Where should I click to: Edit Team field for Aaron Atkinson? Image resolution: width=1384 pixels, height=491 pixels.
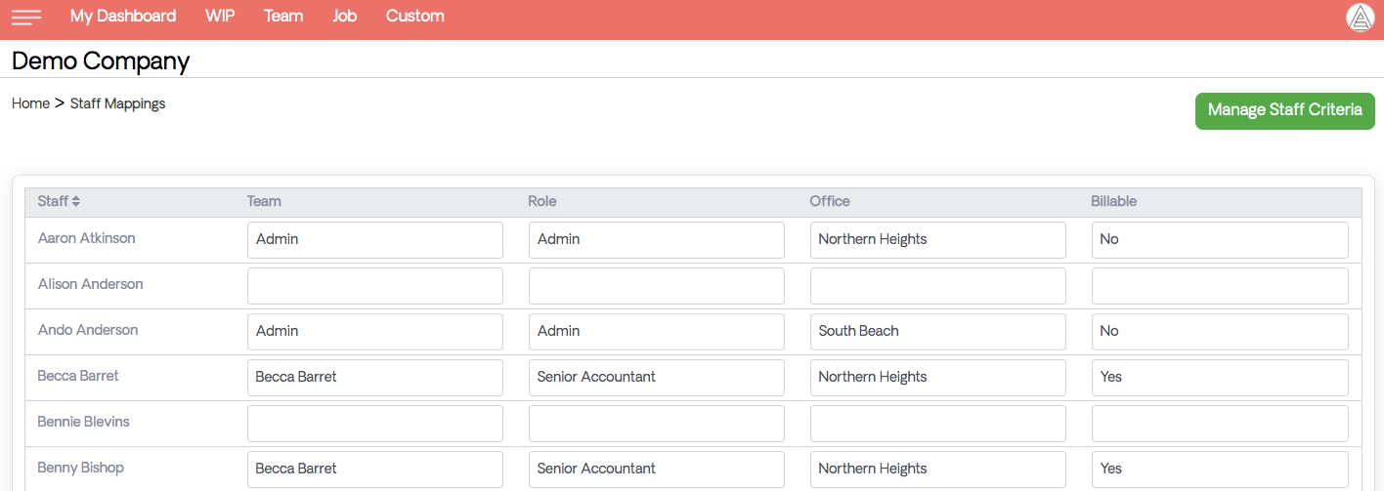pyautogui.click(x=375, y=240)
